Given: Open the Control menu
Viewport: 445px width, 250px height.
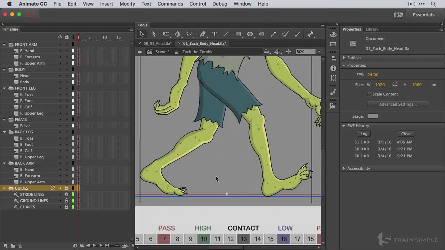Looking at the screenshot, I should pos(198,4).
